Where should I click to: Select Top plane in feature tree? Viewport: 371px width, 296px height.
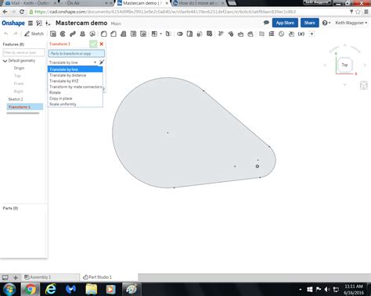coord(17,76)
